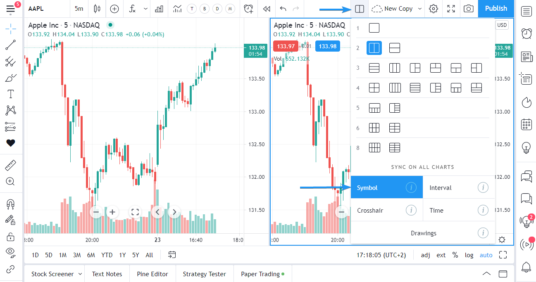Screen dimensions: 536x282
Task: Open the Alerts clock icon in right sidebar
Action: [x=526, y=33]
